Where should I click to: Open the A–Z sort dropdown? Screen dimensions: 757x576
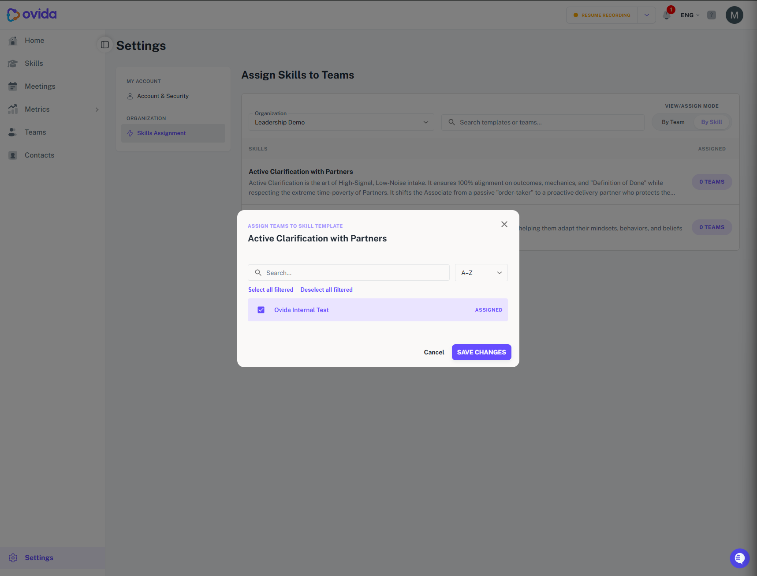click(481, 273)
